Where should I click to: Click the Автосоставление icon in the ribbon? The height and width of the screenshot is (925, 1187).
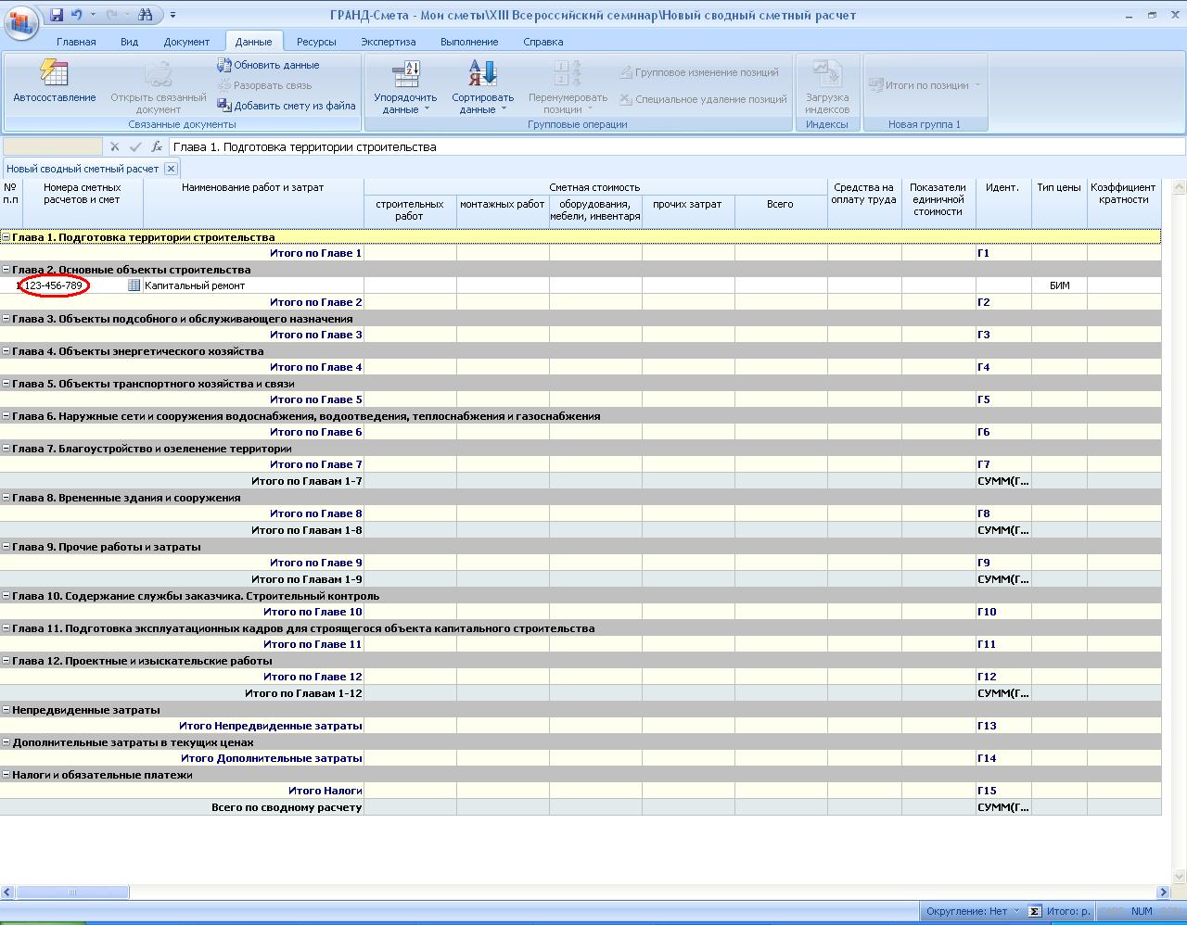pos(54,73)
